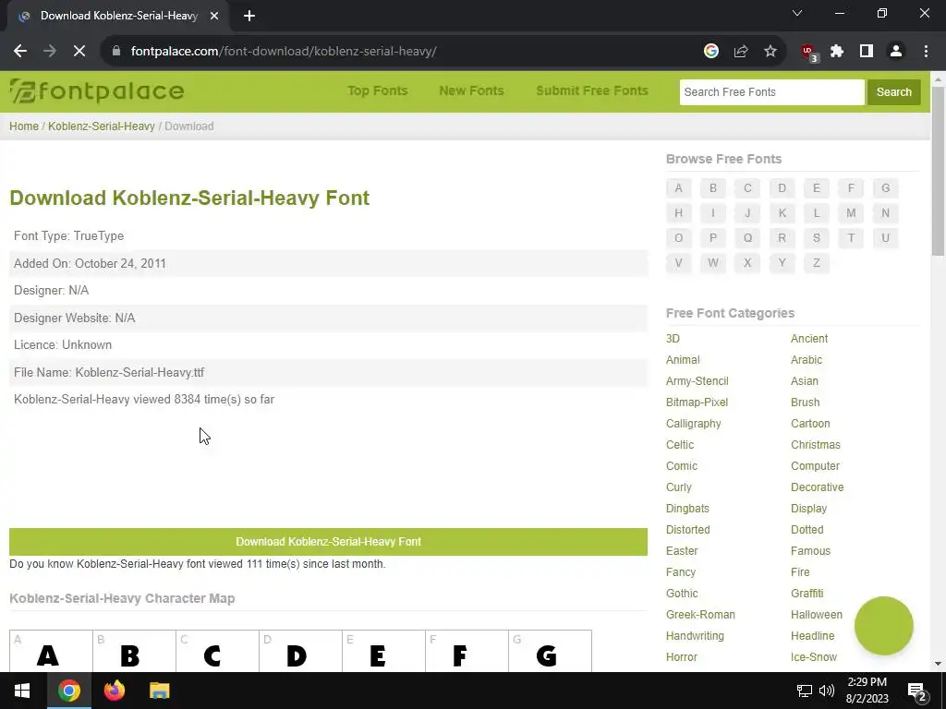
Task: Bookmark this page with the star icon
Action: (770, 52)
